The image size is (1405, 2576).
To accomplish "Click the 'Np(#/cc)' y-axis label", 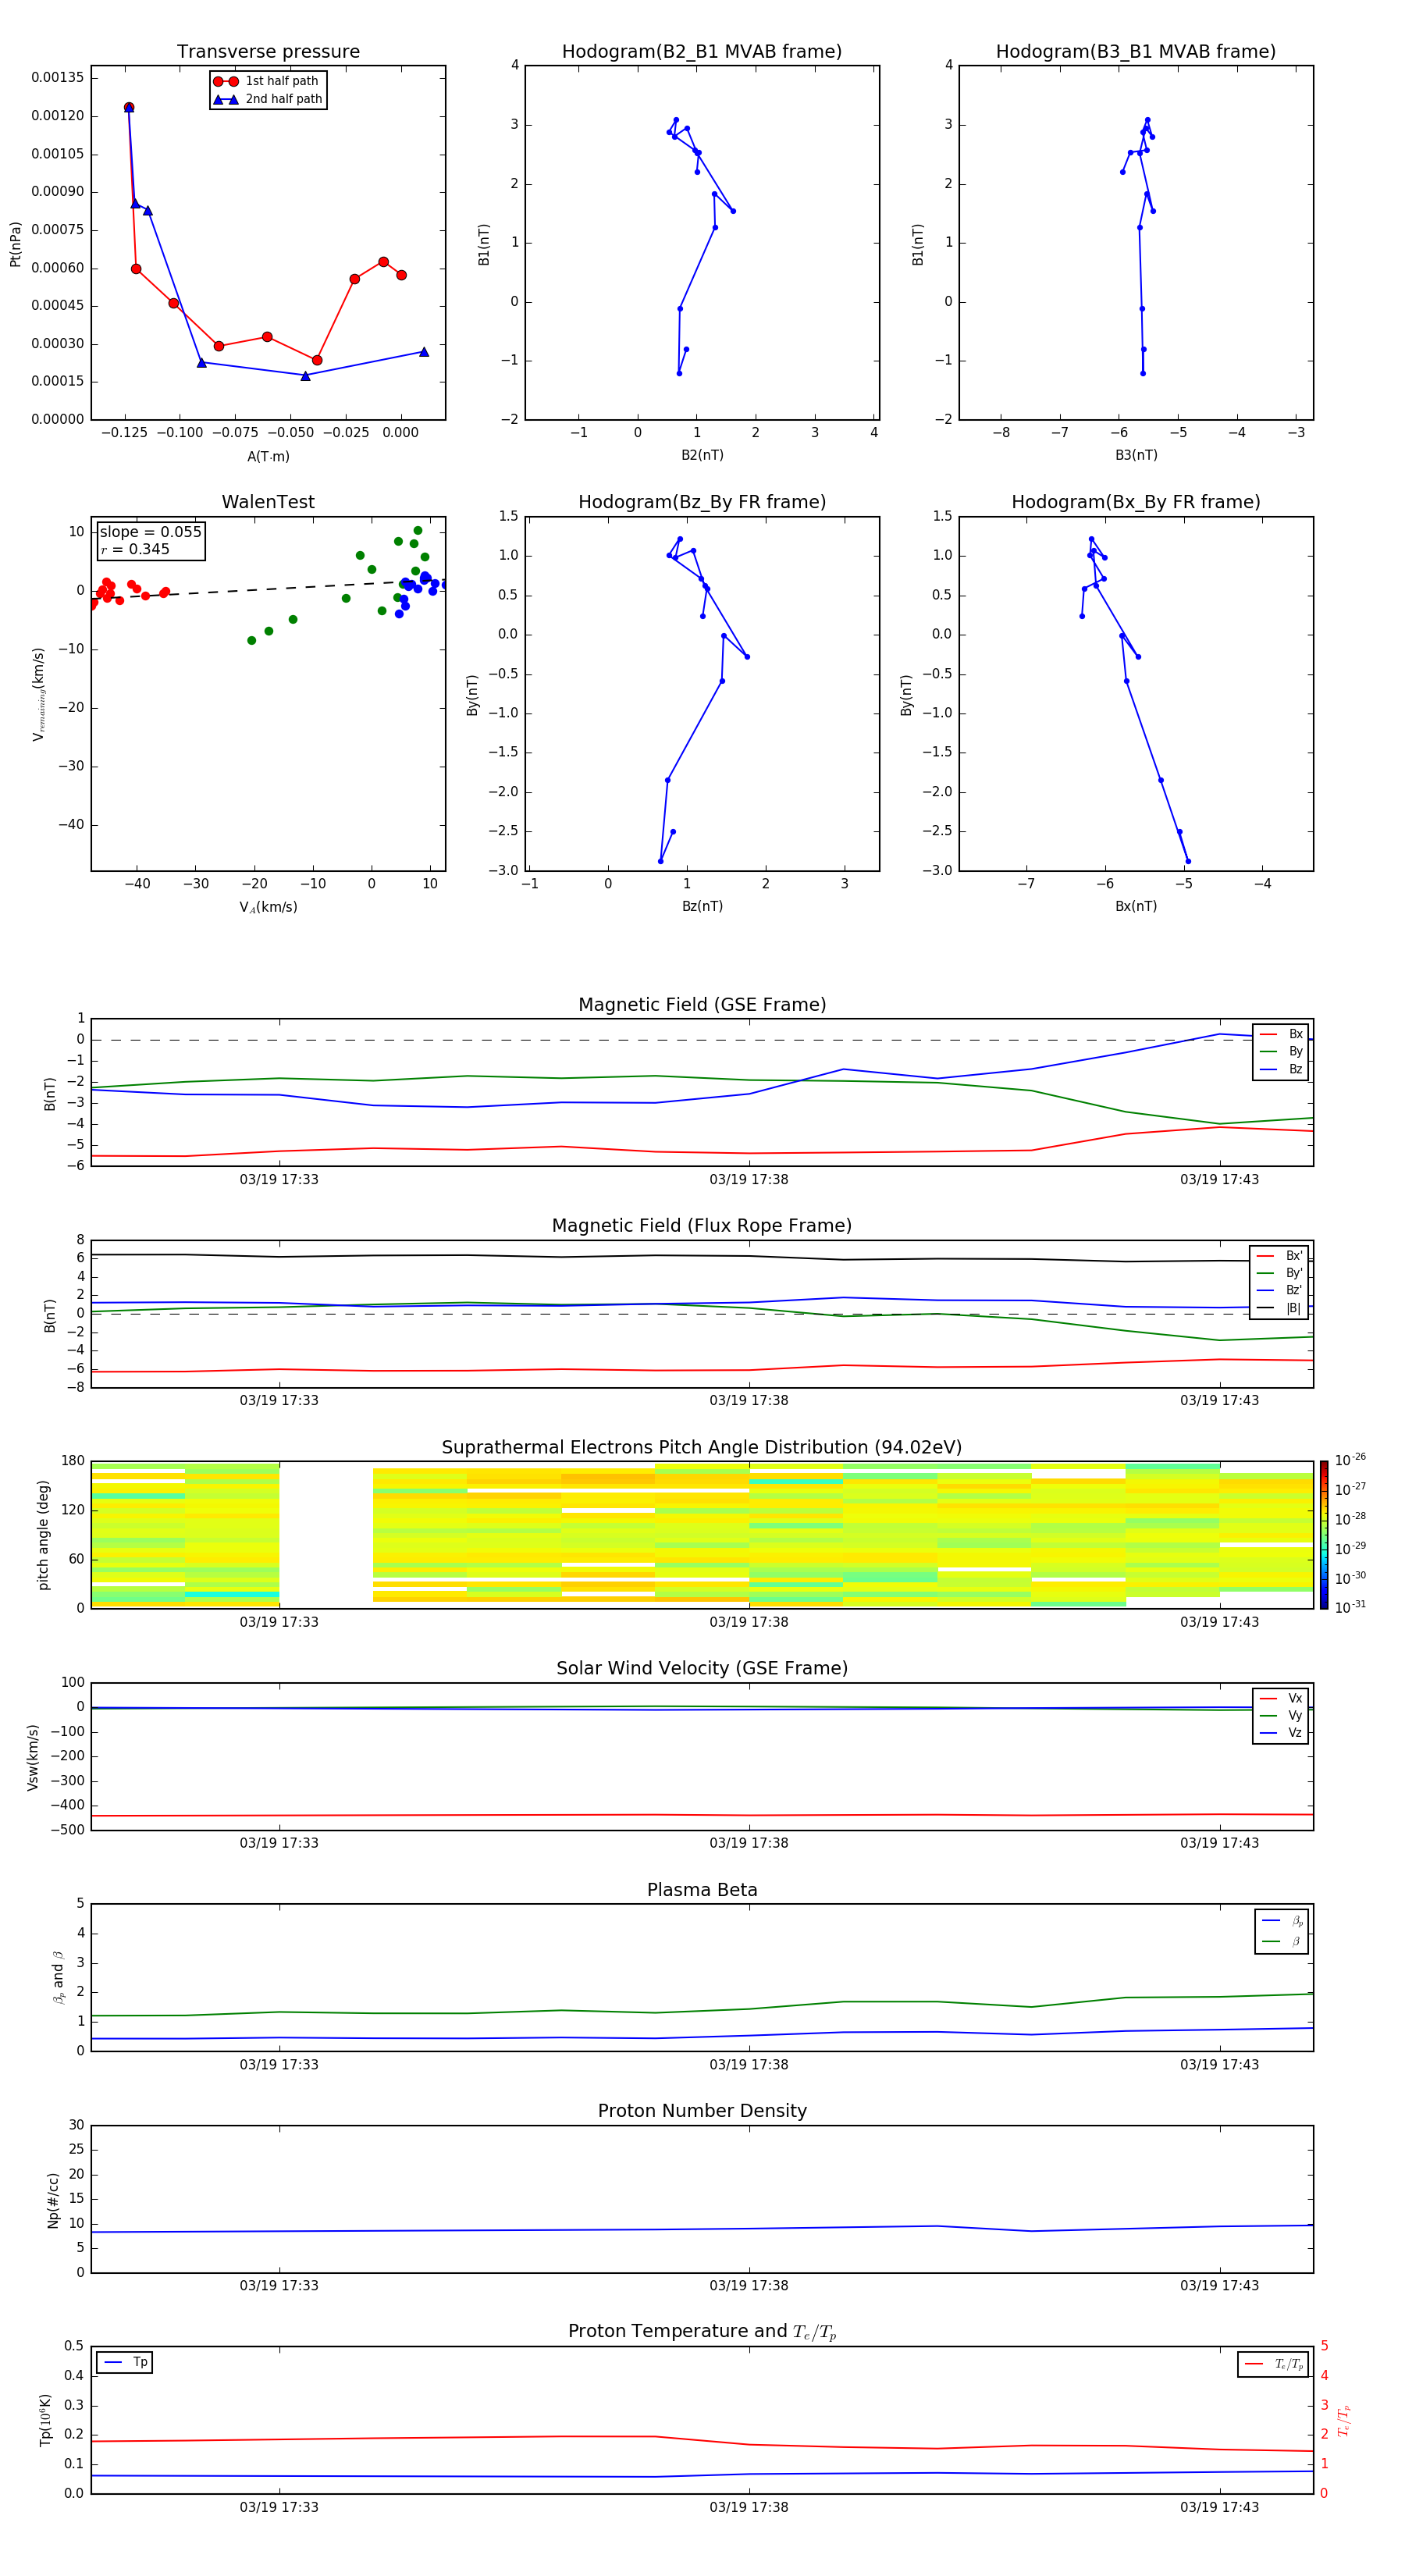I will tap(53, 2199).
